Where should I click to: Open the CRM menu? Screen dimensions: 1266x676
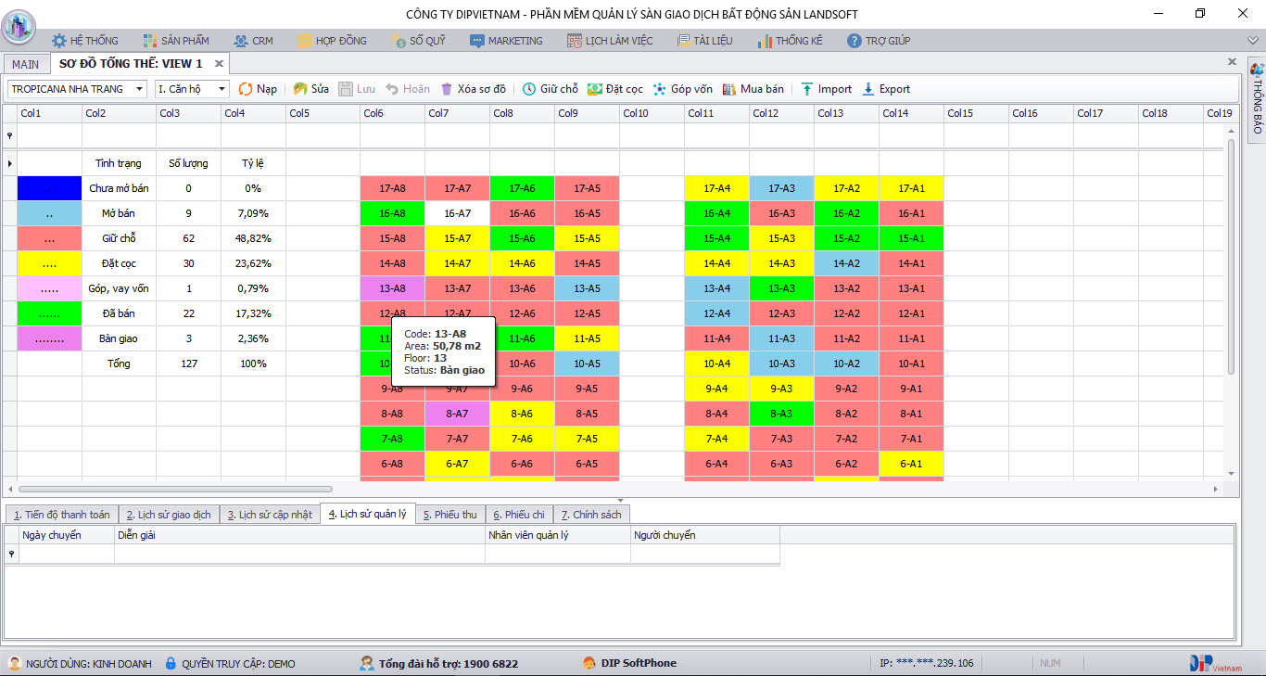(253, 41)
